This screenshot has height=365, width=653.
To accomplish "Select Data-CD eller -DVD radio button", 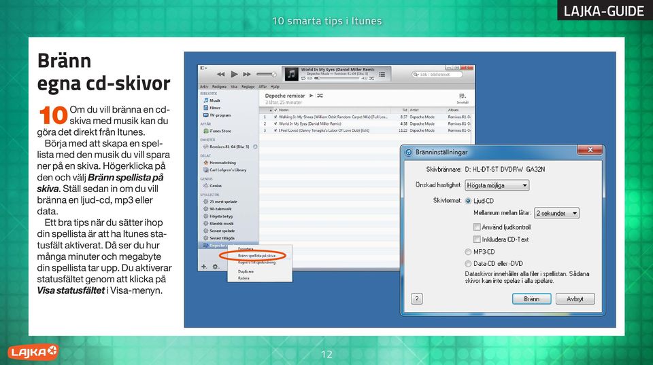I will point(468,264).
